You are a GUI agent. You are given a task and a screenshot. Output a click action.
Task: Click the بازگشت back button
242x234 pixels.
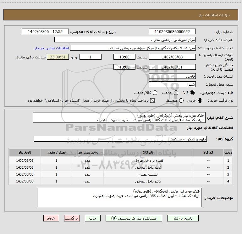(x=72, y=218)
